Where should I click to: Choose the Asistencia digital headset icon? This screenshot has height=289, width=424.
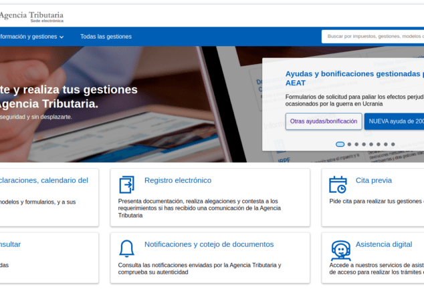coord(340,251)
